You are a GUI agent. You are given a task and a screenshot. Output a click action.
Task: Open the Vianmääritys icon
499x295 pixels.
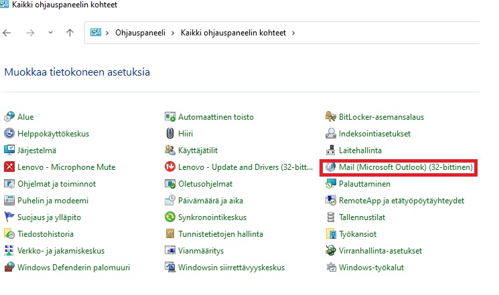click(170, 250)
